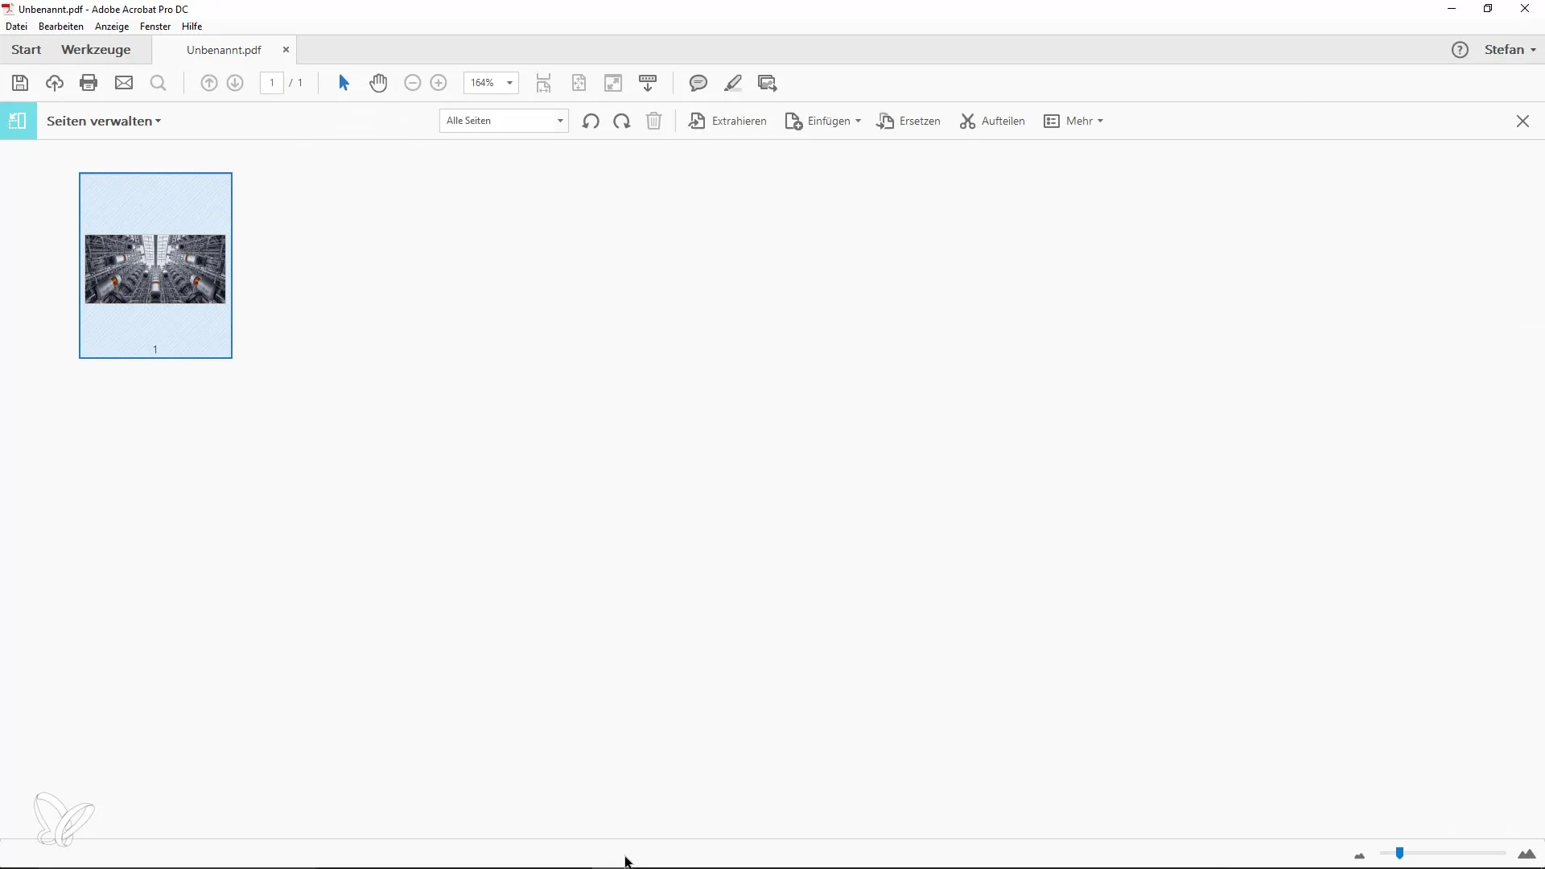1545x869 pixels.
Task: Zoom in with plus icon
Action: [439, 83]
